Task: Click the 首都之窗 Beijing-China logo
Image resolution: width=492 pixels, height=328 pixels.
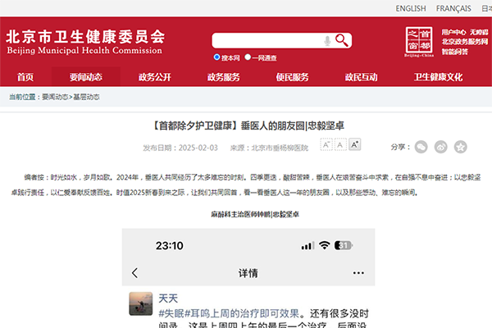Action: [419, 39]
